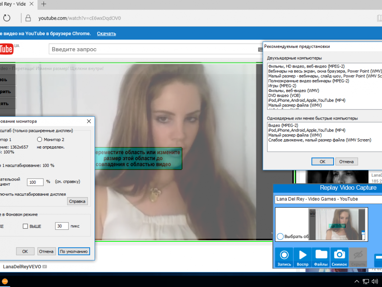The height and width of the screenshot is (287, 382).
Task: Click the По умолчанию button
Action: 74,251
